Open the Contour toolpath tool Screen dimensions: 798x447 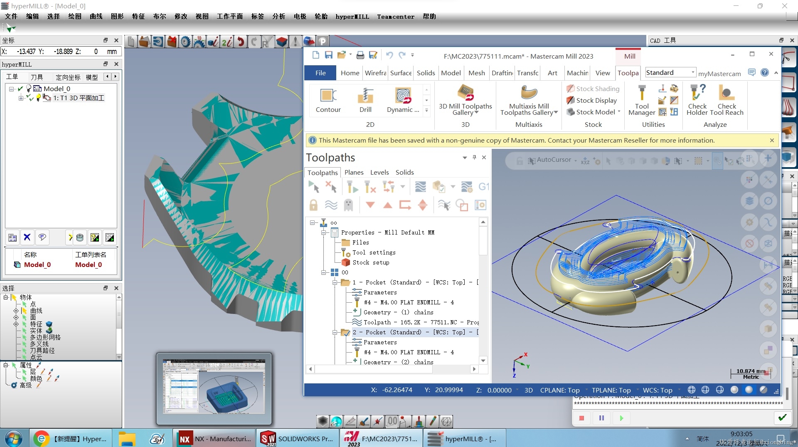[328, 100]
